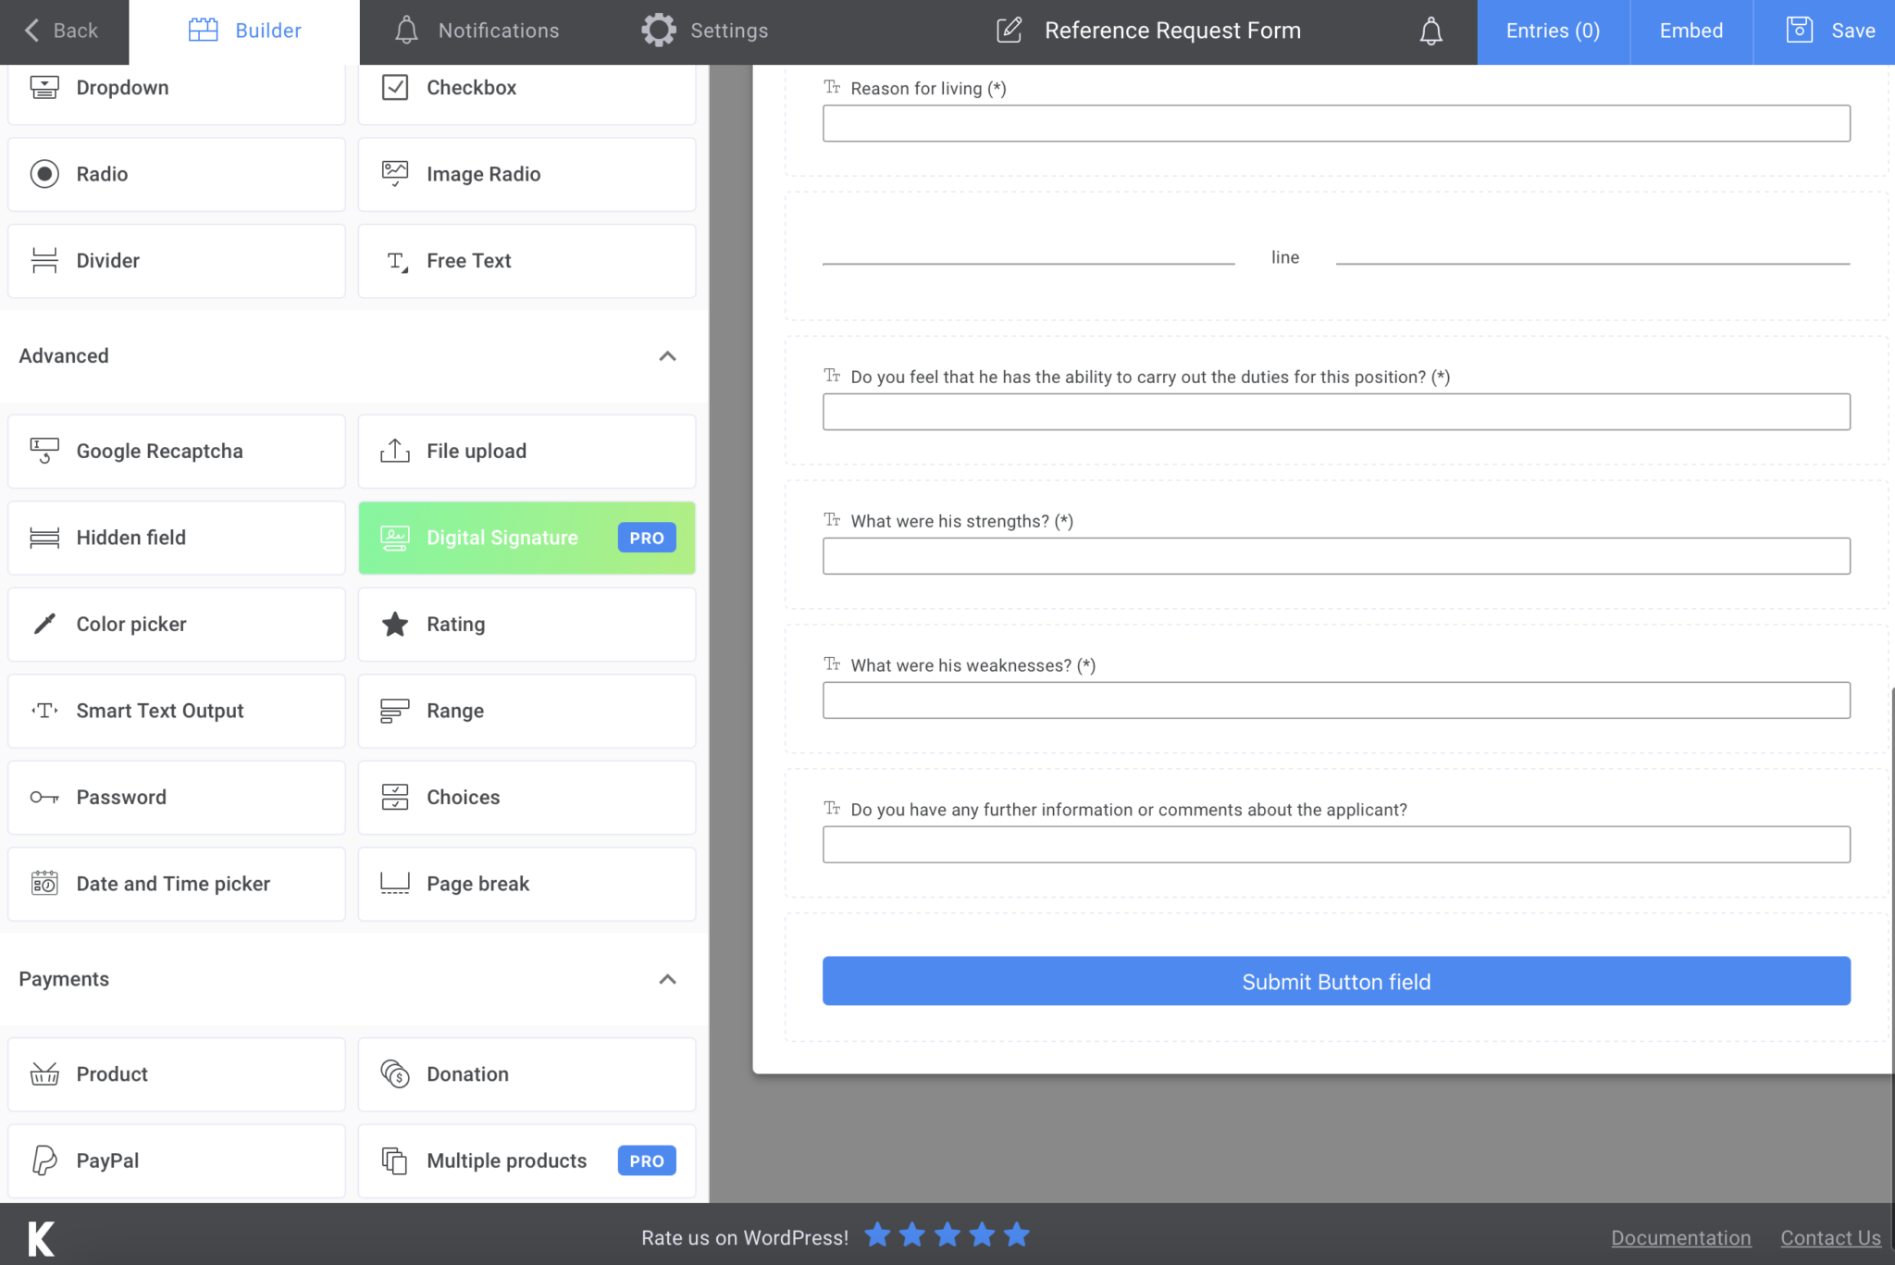Screen dimensions: 1895x1265
Task: Insert a Radio button field
Action: (176, 174)
